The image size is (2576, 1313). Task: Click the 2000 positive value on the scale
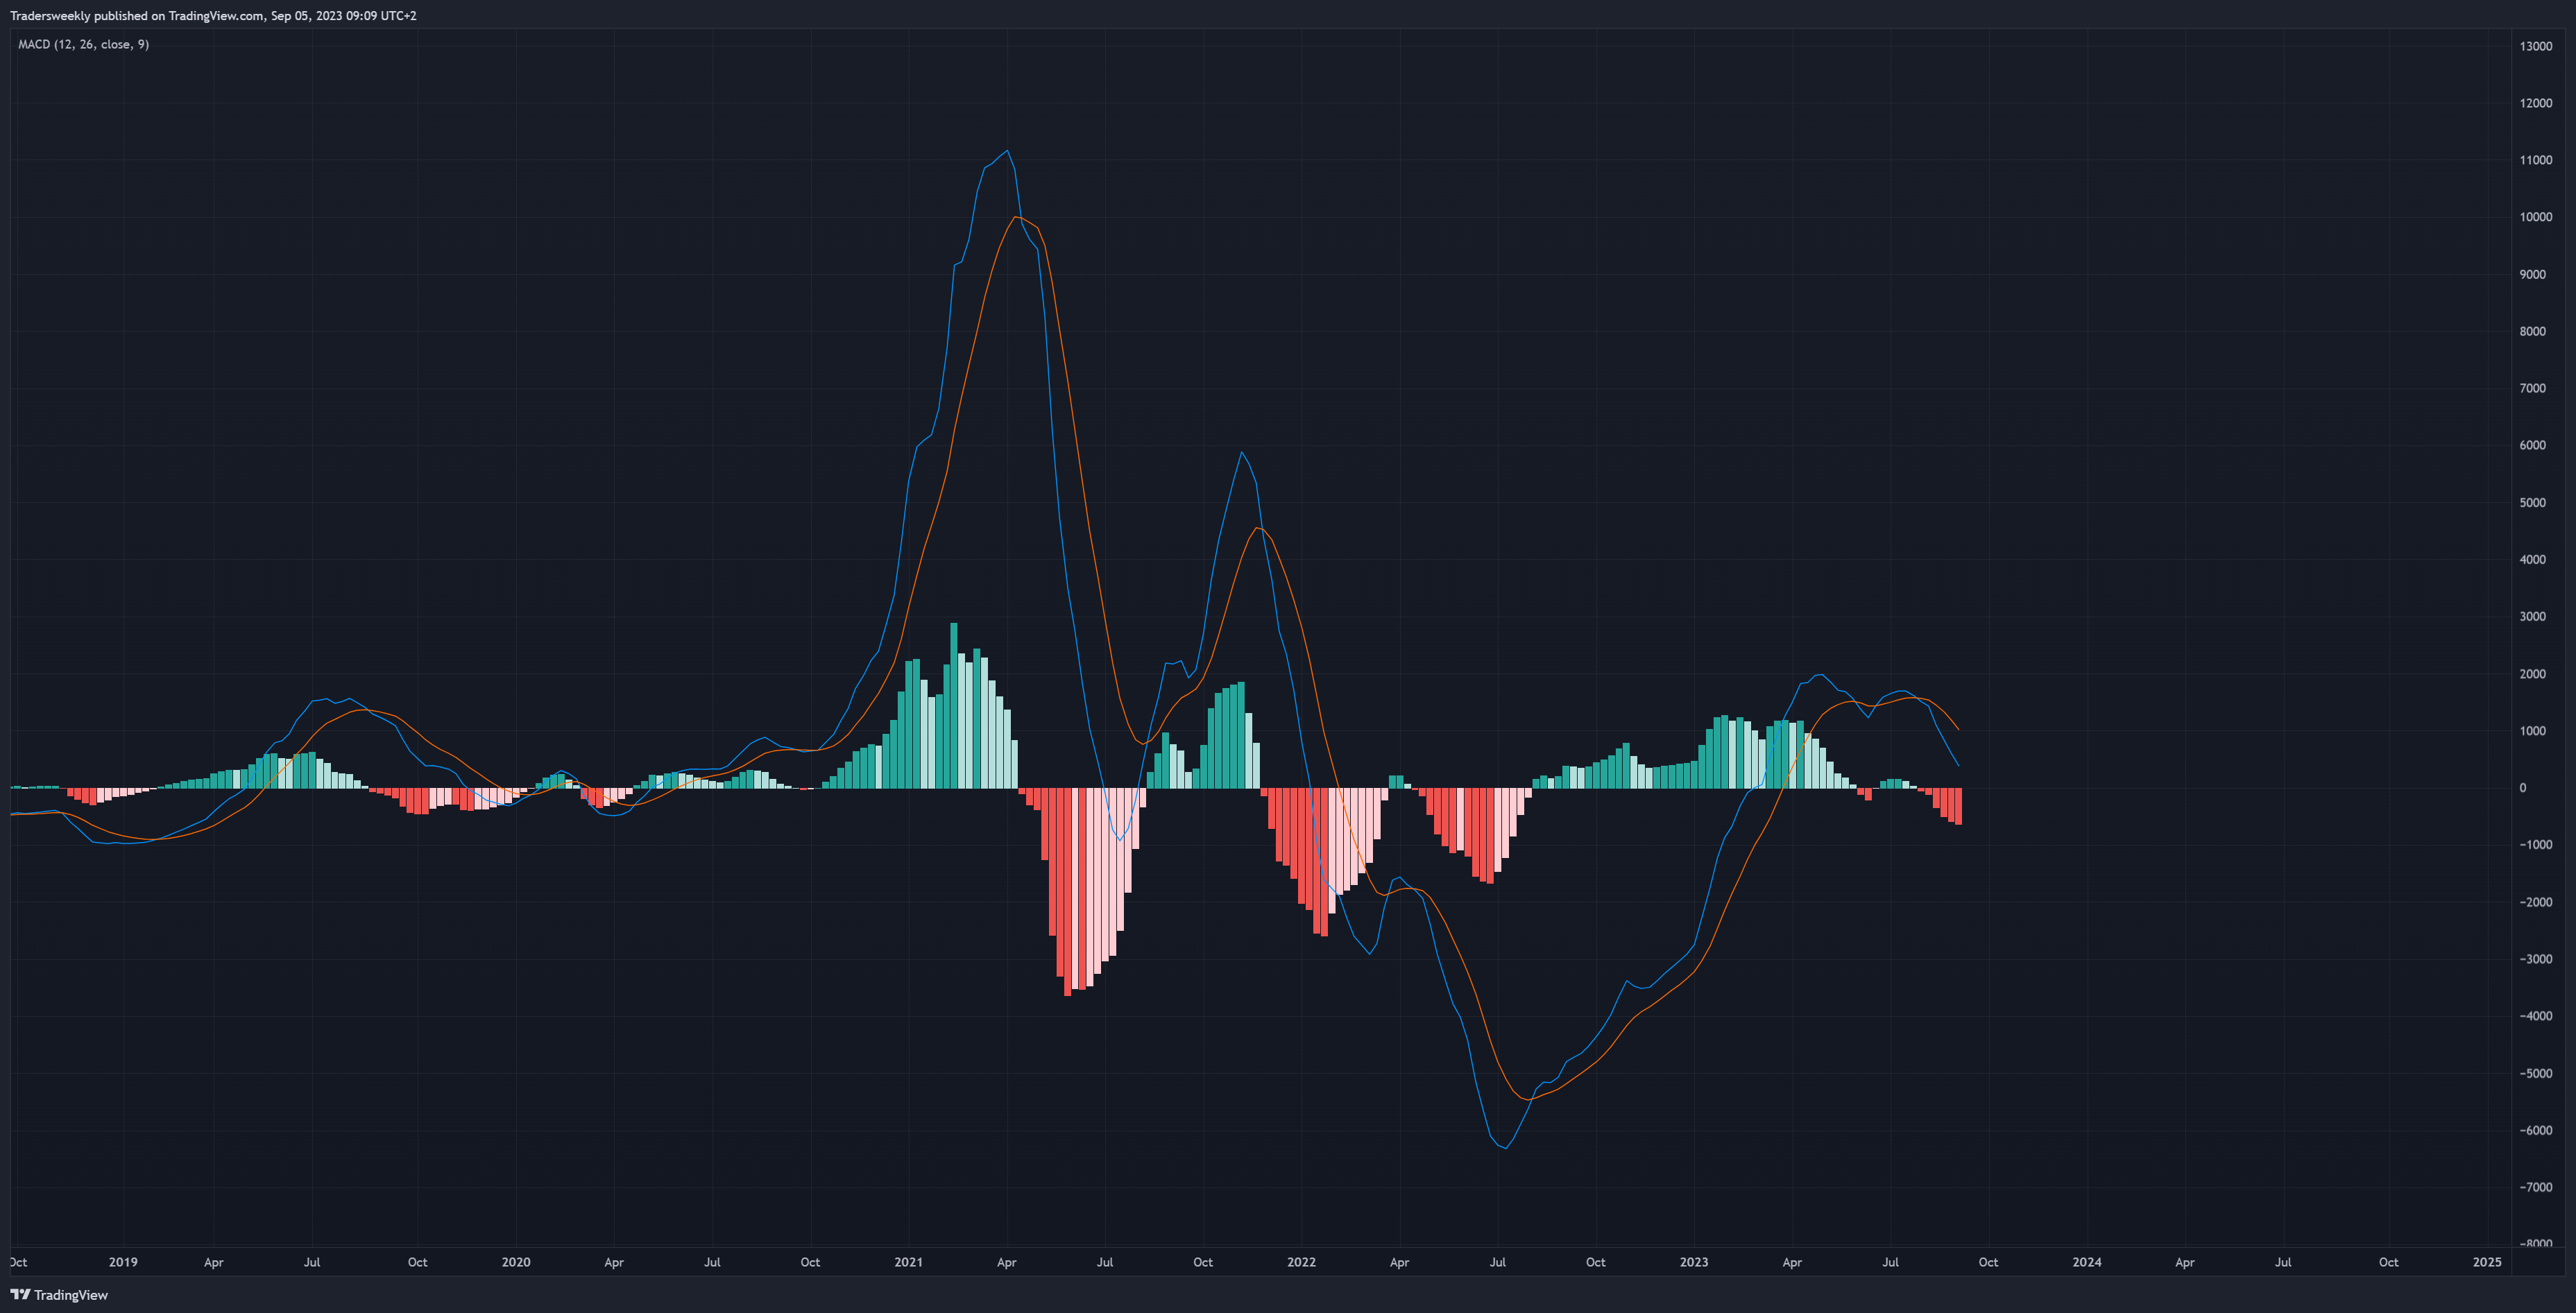coord(2533,674)
